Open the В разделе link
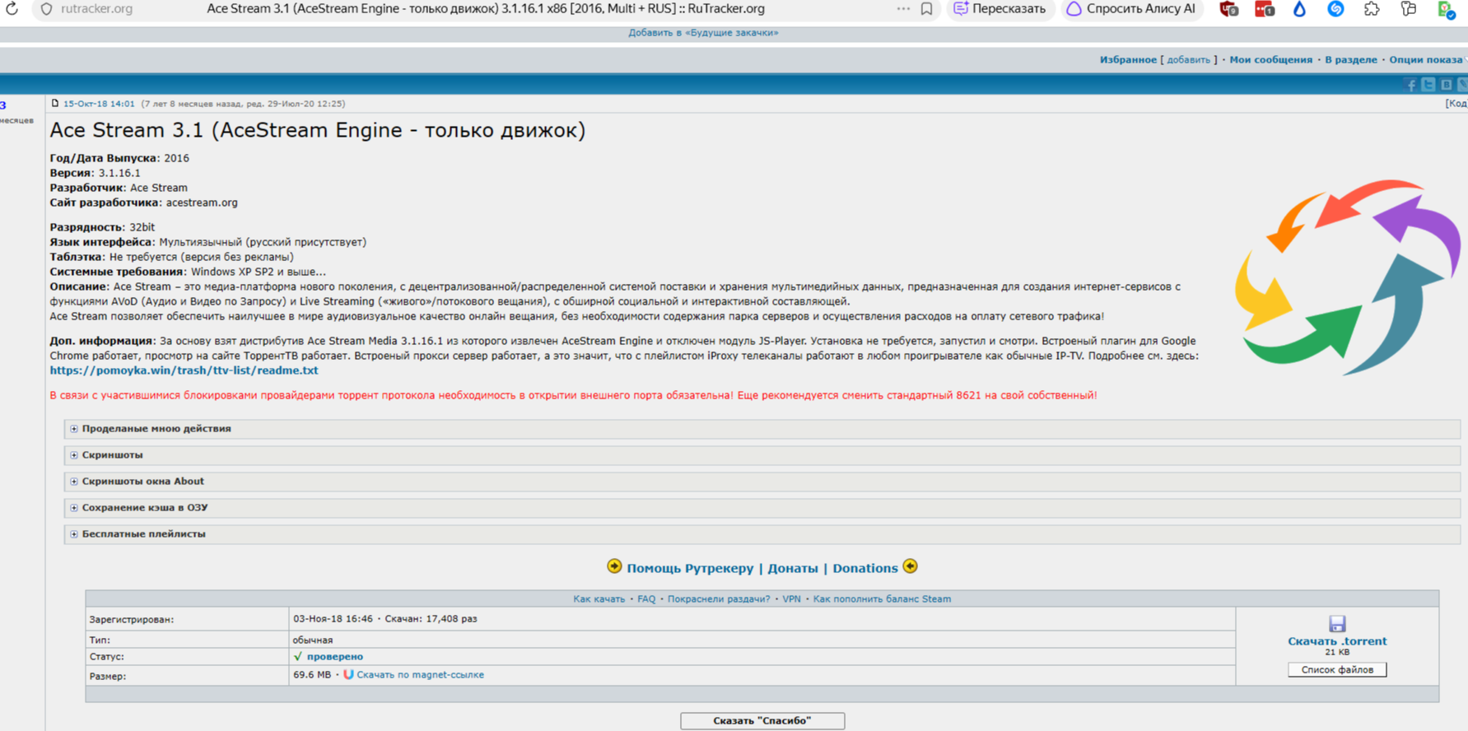This screenshot has width=1468, height=731. pos(1350,60)
